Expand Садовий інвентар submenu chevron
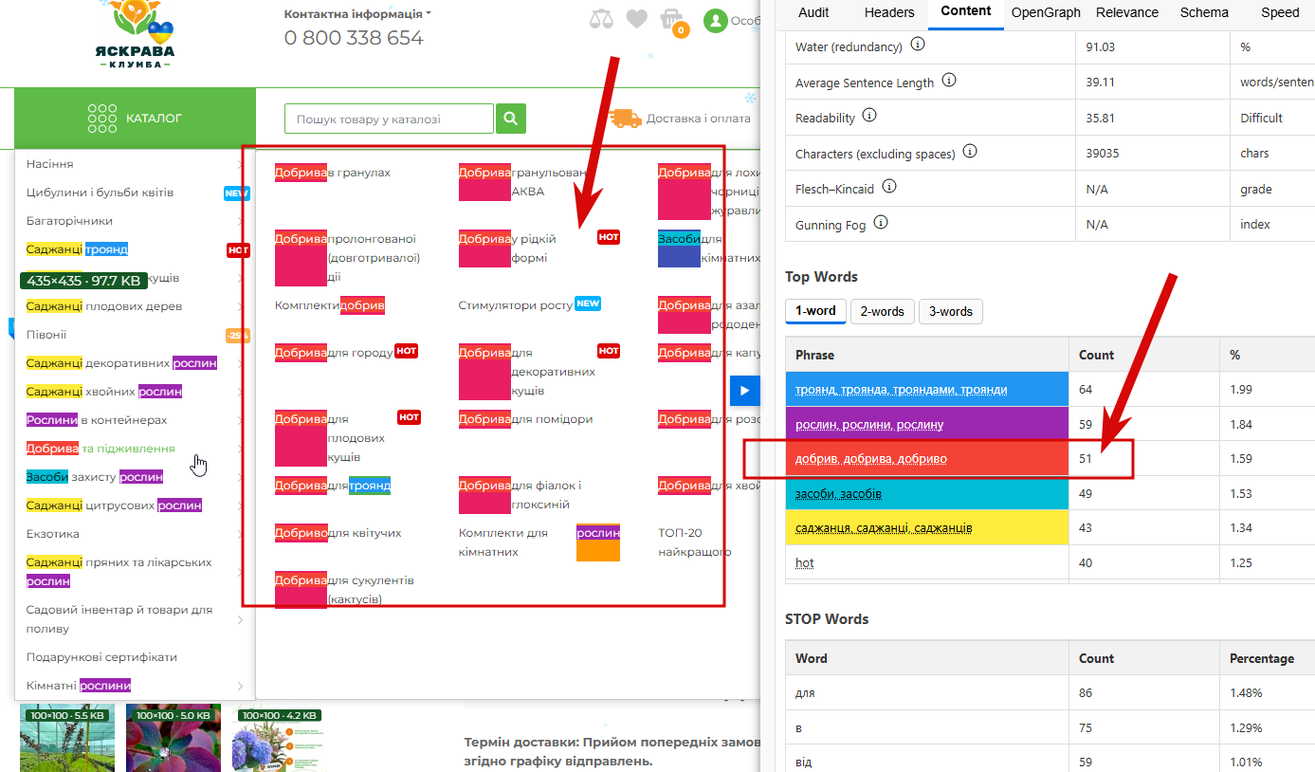Viewport: 1315px width, 772px height. 240,619
